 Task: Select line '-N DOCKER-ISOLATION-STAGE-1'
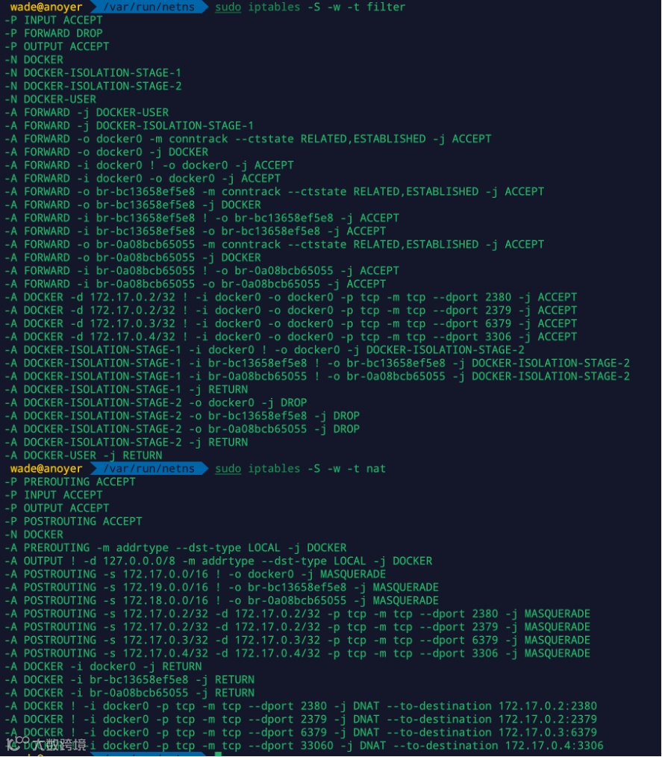pyautogui.click(x=93, y=73)
